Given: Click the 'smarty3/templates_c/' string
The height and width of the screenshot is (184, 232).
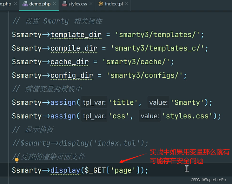Looking at the screenshot, I should (x=157, y=49).
